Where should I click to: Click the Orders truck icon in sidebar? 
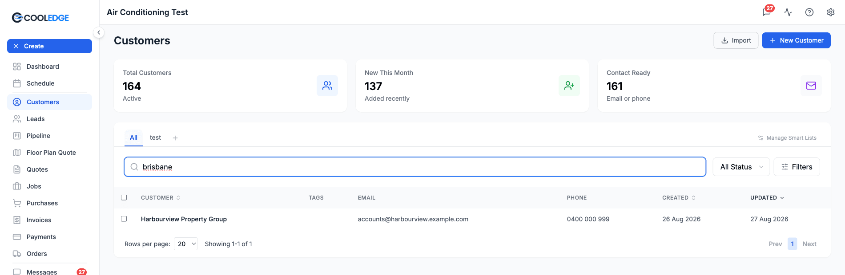(x=17, y=254)
